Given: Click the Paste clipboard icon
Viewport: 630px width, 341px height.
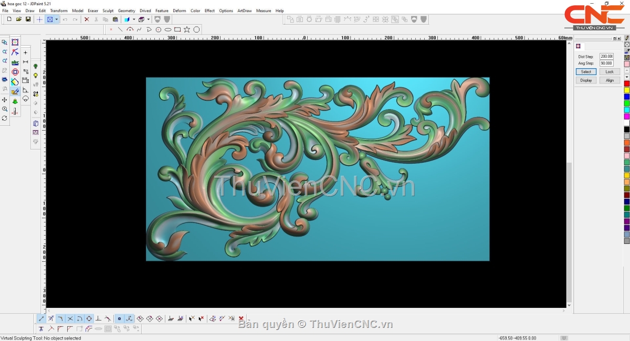Looking at the screenshot, I should (x=115, y=19).
